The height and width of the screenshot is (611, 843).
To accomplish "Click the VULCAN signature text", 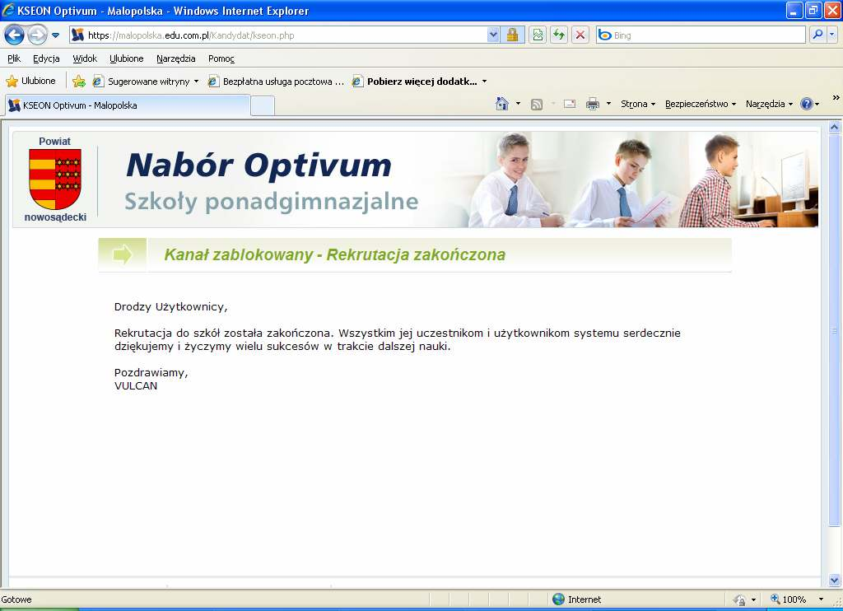I will (x=136, y=385).
